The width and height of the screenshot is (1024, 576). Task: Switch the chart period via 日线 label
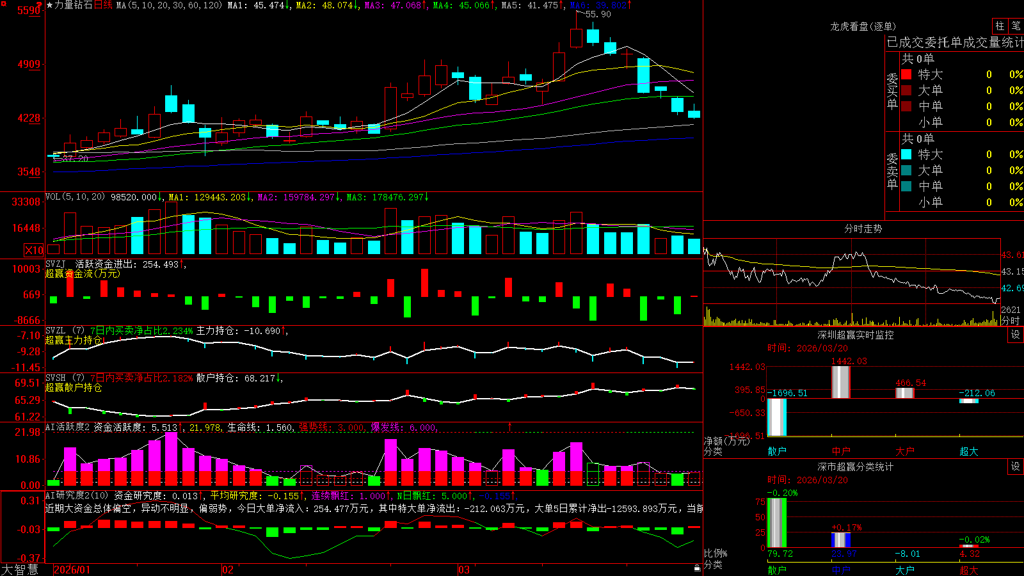pyautogui.click(x=103, y=5)
